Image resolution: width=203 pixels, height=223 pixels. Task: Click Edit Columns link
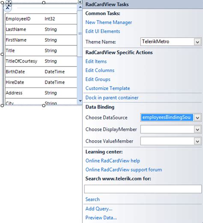coord(100,70)
